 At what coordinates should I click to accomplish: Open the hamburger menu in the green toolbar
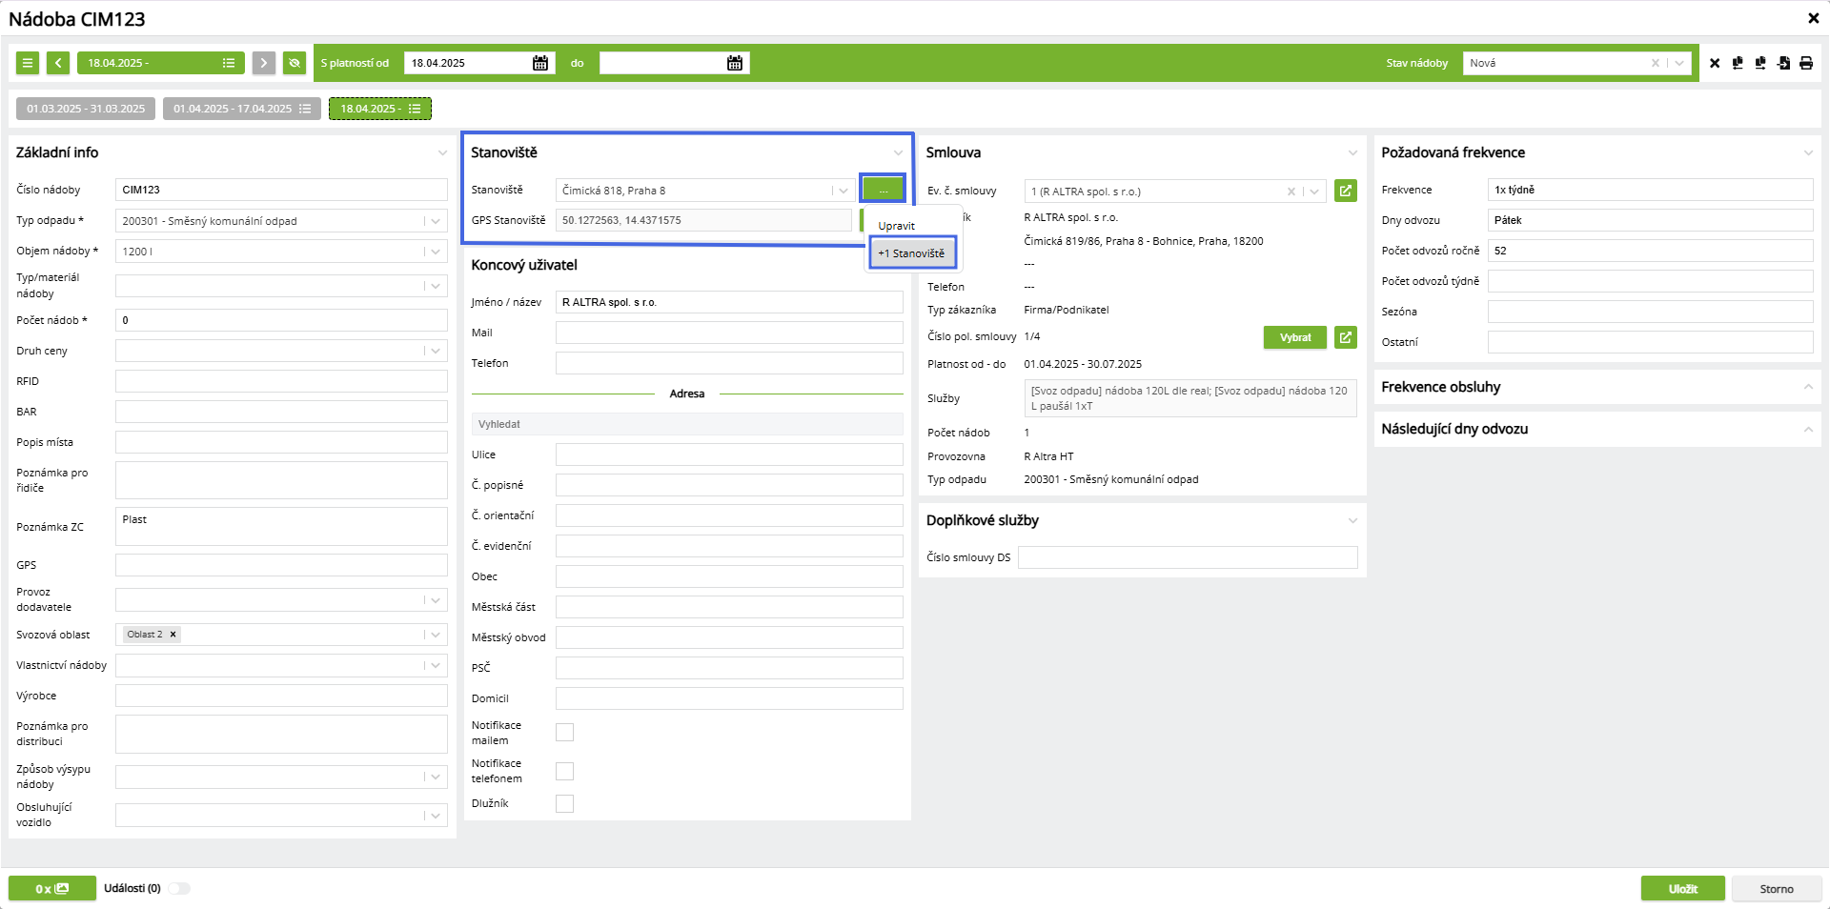coord(28,63)
